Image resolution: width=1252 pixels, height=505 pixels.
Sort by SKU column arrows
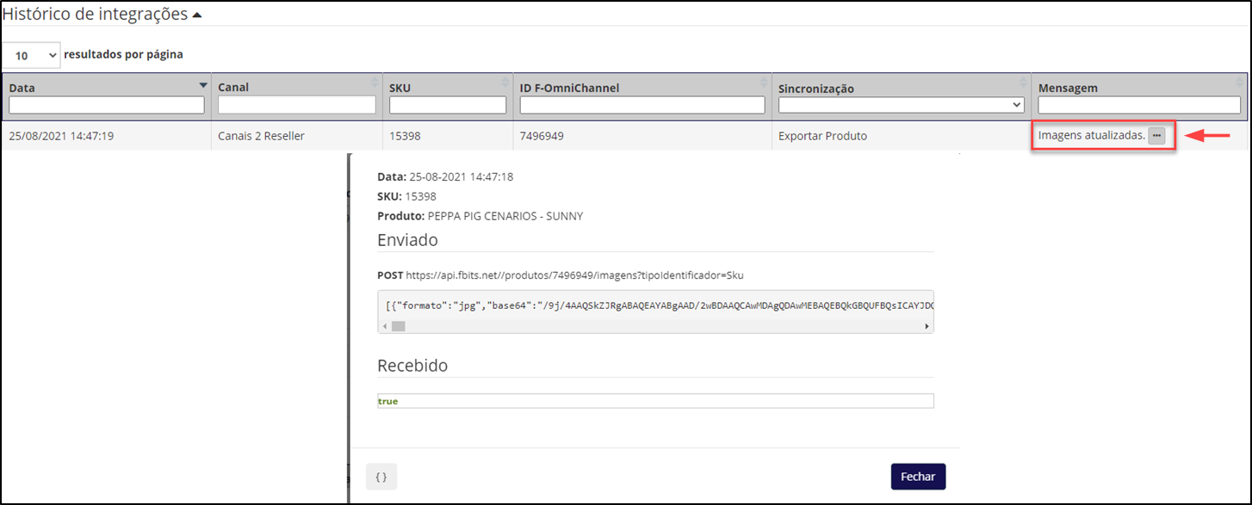[x=505, y=83]
